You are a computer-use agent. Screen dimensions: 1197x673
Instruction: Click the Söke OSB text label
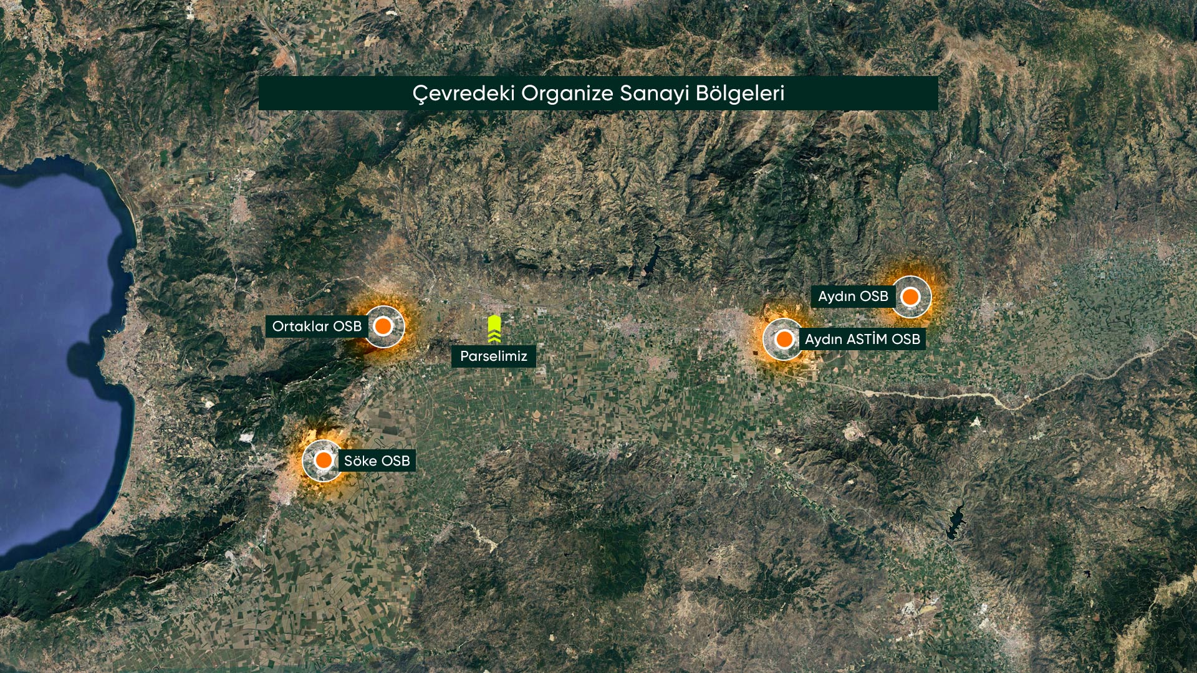377,461
